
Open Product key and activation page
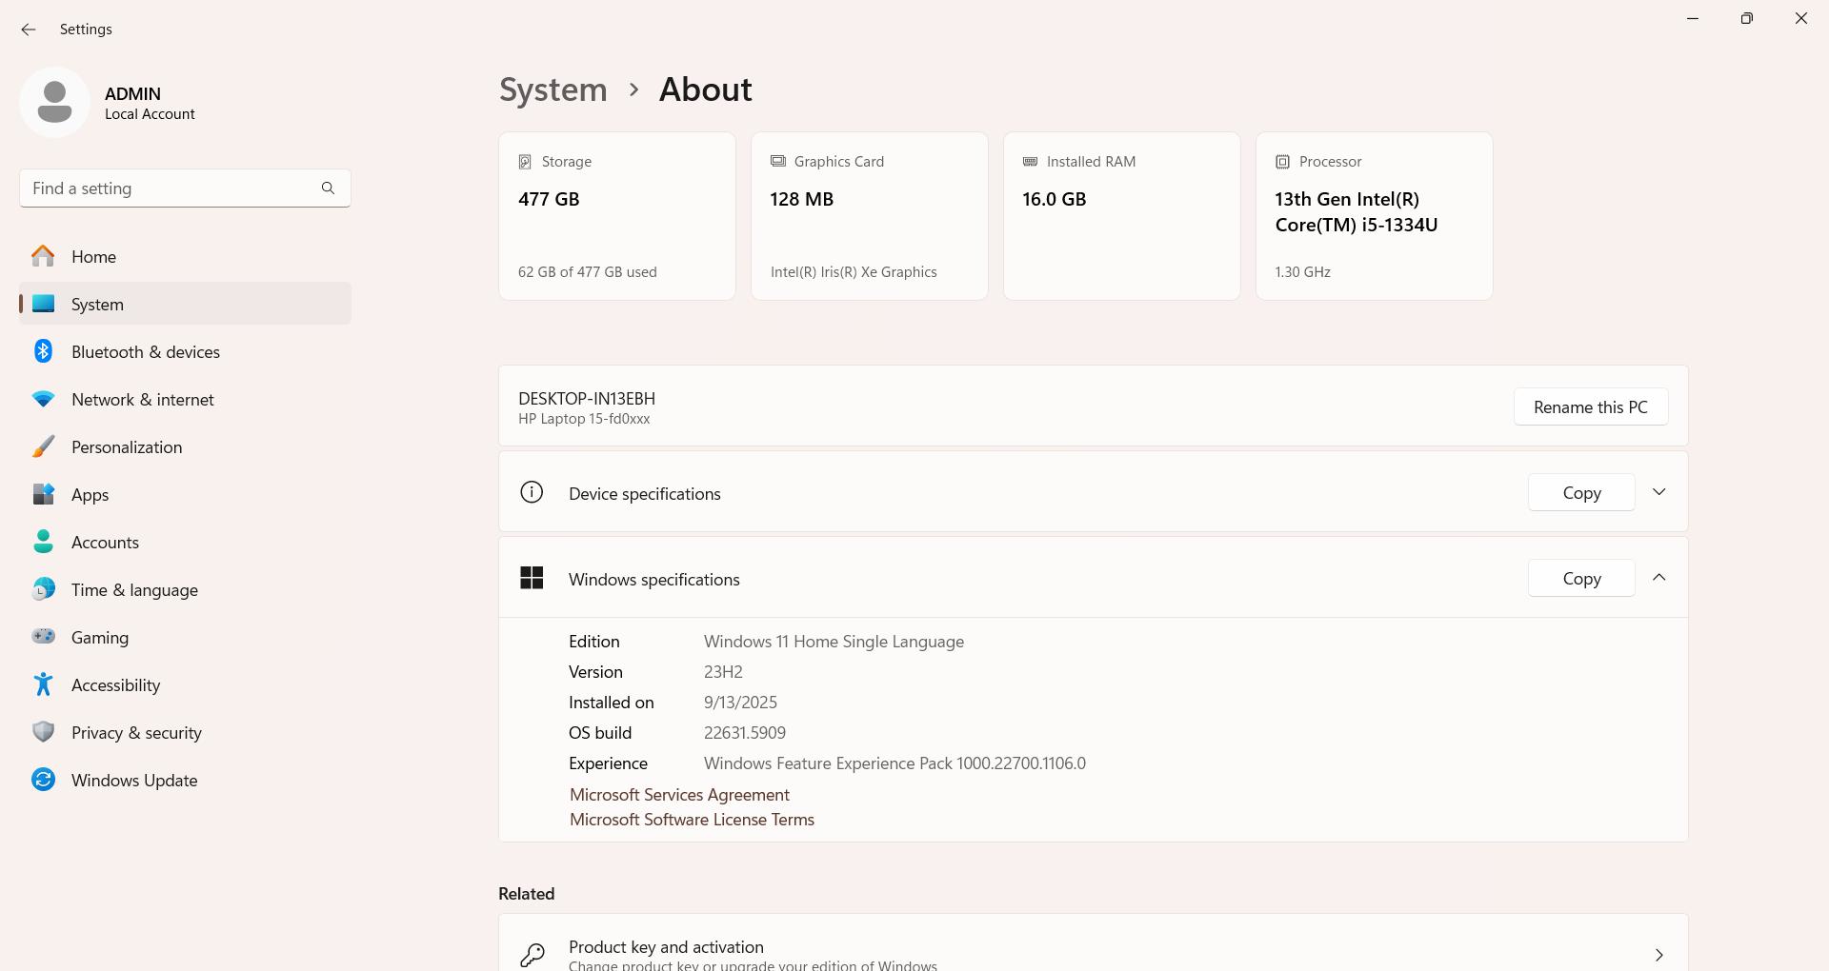pyautogui.click(x=1093, y=952)
